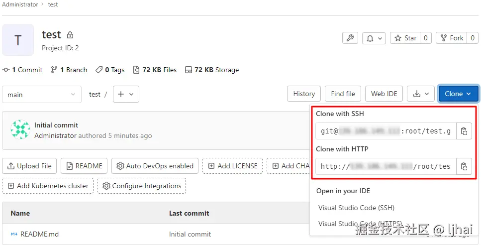Expand the Clone dropdown button
Screen dimensions: 481x245
[x=458, y=94]
